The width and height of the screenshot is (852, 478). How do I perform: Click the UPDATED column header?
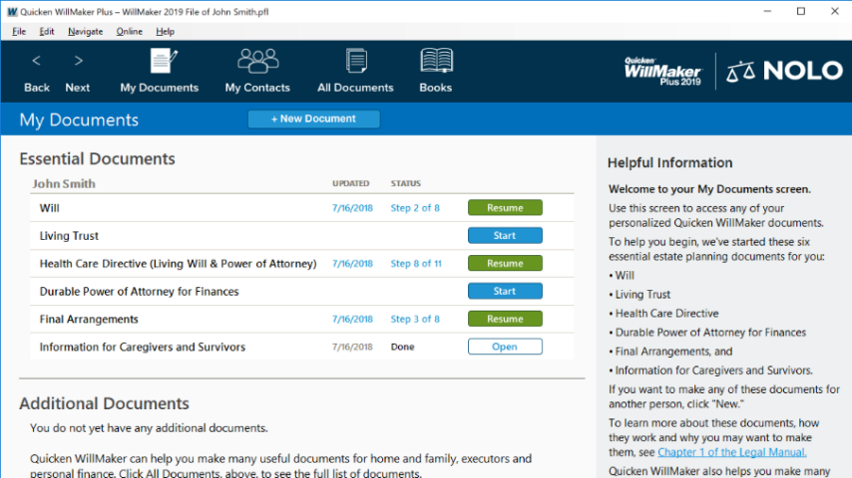(x=351, y=183)
